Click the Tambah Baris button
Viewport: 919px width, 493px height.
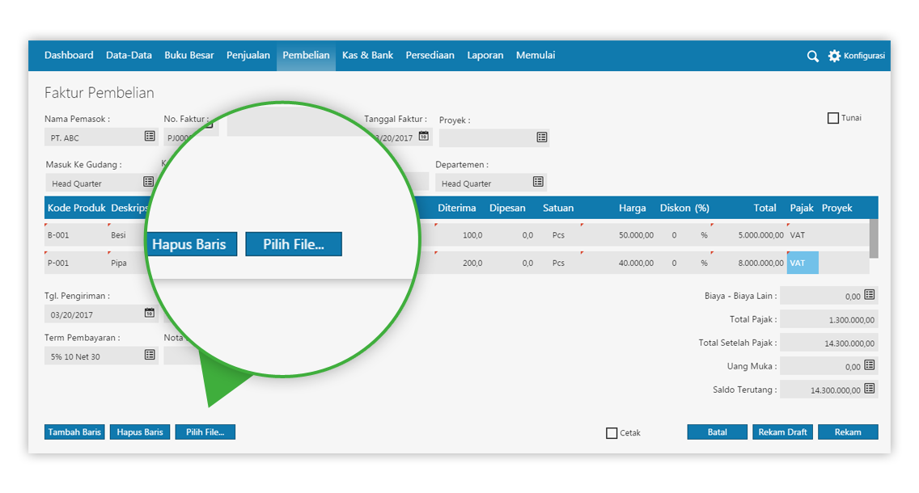[74, 432]
